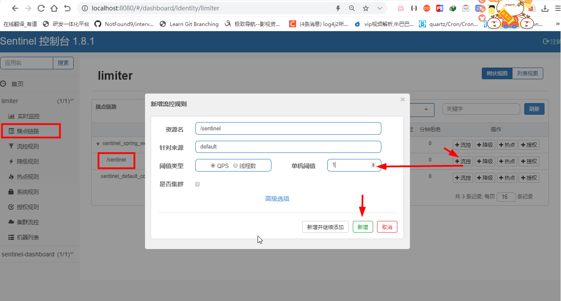The width and height of the screenshot is (561, 301).
Task: Select the QPS radio button
Action: [x=213, y=165]
